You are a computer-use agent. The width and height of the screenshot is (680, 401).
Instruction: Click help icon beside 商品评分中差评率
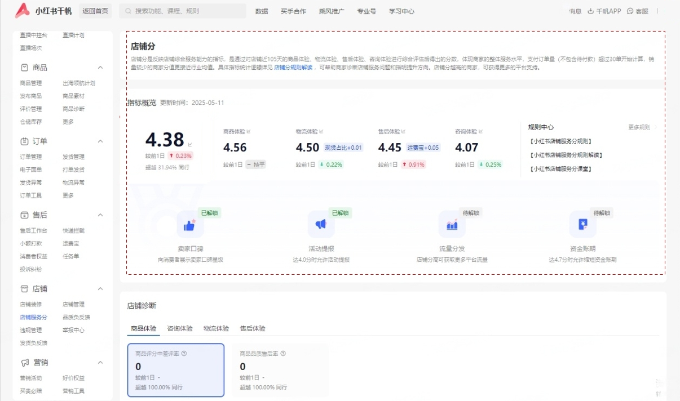[184, 354]
